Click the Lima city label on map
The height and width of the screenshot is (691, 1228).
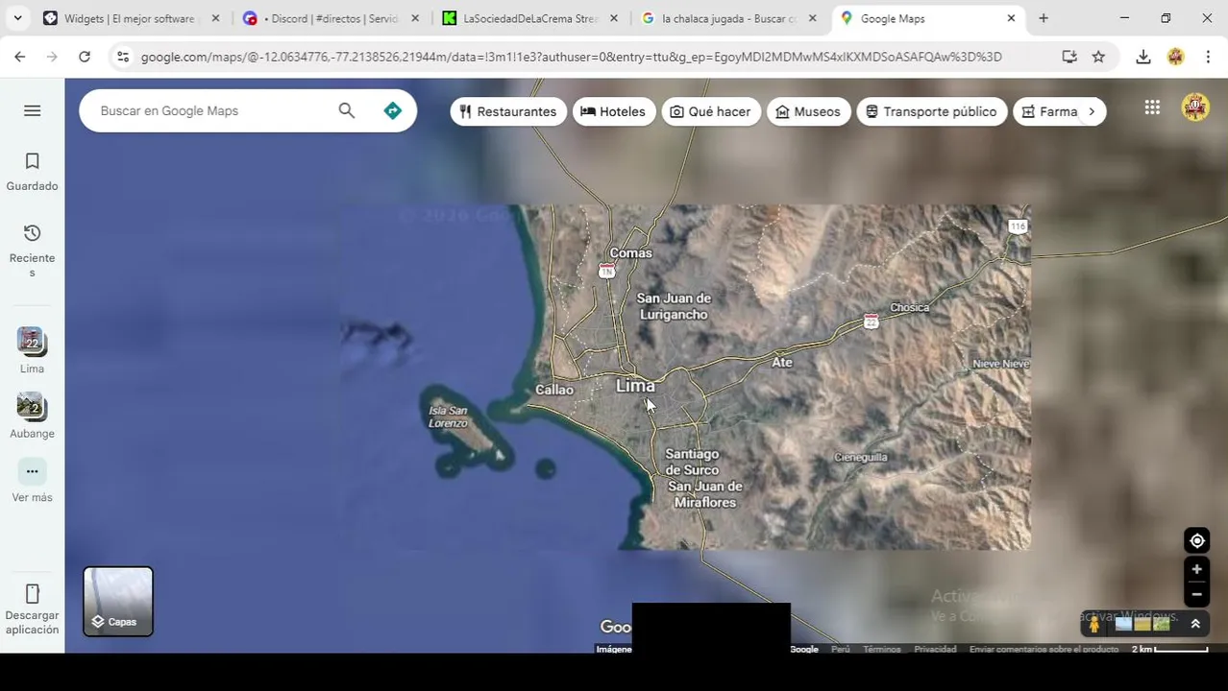[x=635, y=386]
